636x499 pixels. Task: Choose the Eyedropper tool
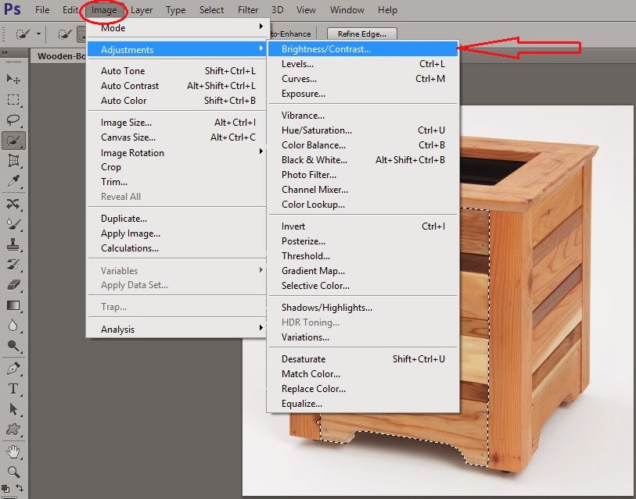(13, 182)
